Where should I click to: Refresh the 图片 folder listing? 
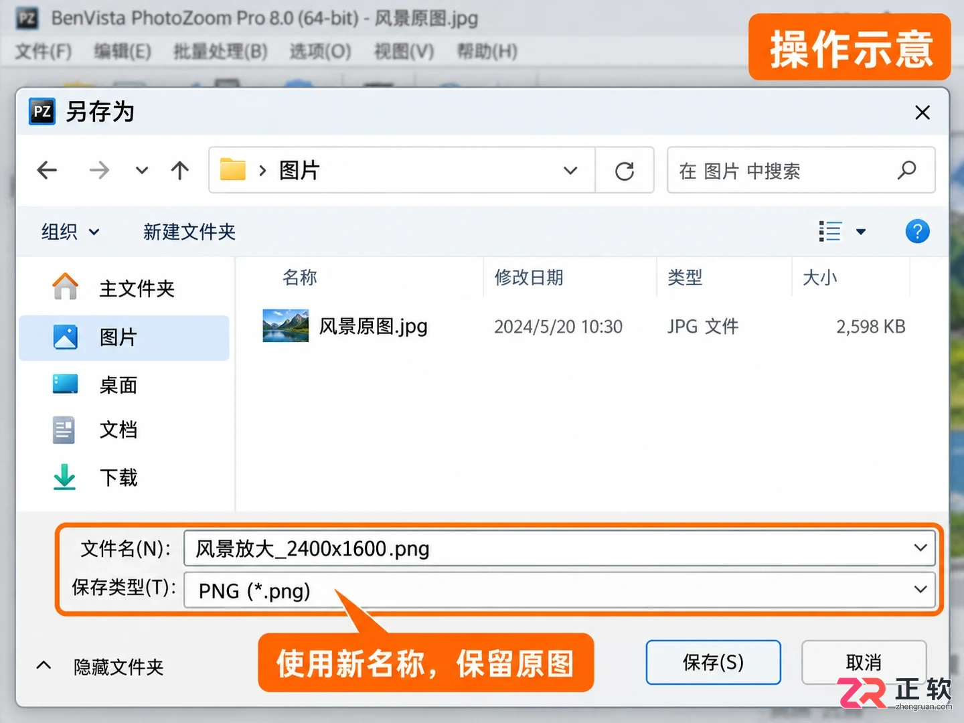coord(625,171)
